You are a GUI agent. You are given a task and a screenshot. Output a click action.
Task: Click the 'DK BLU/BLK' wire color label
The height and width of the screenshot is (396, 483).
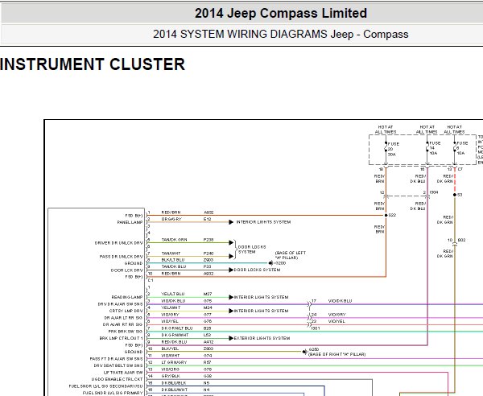click(x=174, y=383)
